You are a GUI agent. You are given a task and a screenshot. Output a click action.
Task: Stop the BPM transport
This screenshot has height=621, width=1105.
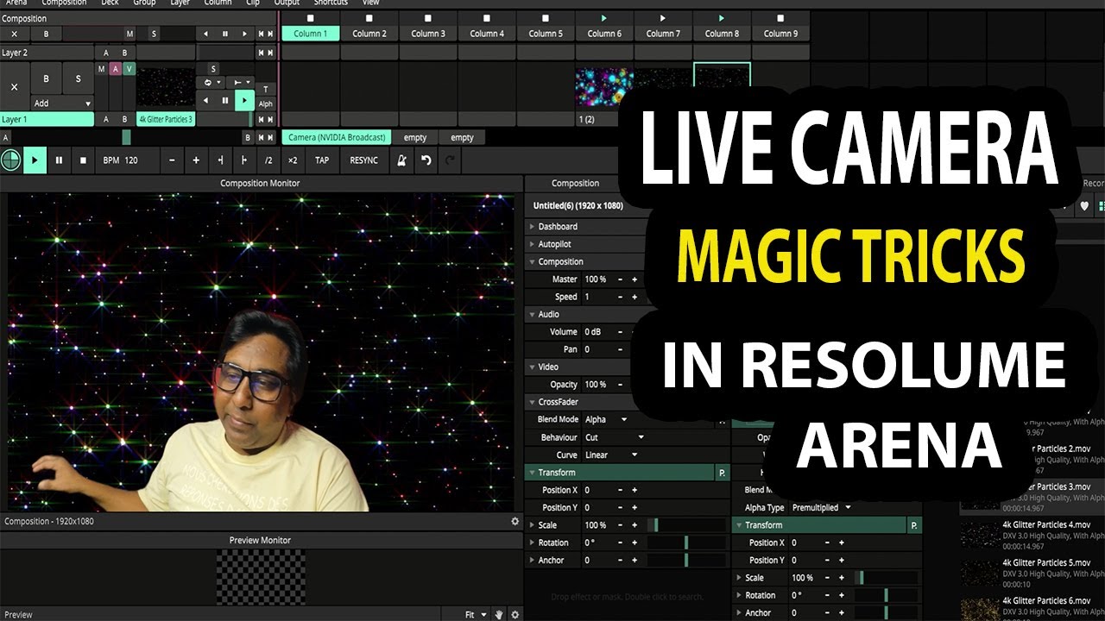(83, 160)
